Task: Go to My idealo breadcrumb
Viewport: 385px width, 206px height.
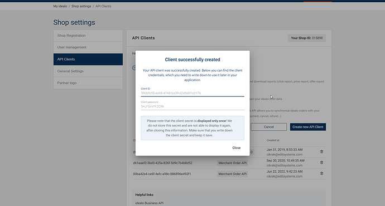Action: click(x=60, y=6)
